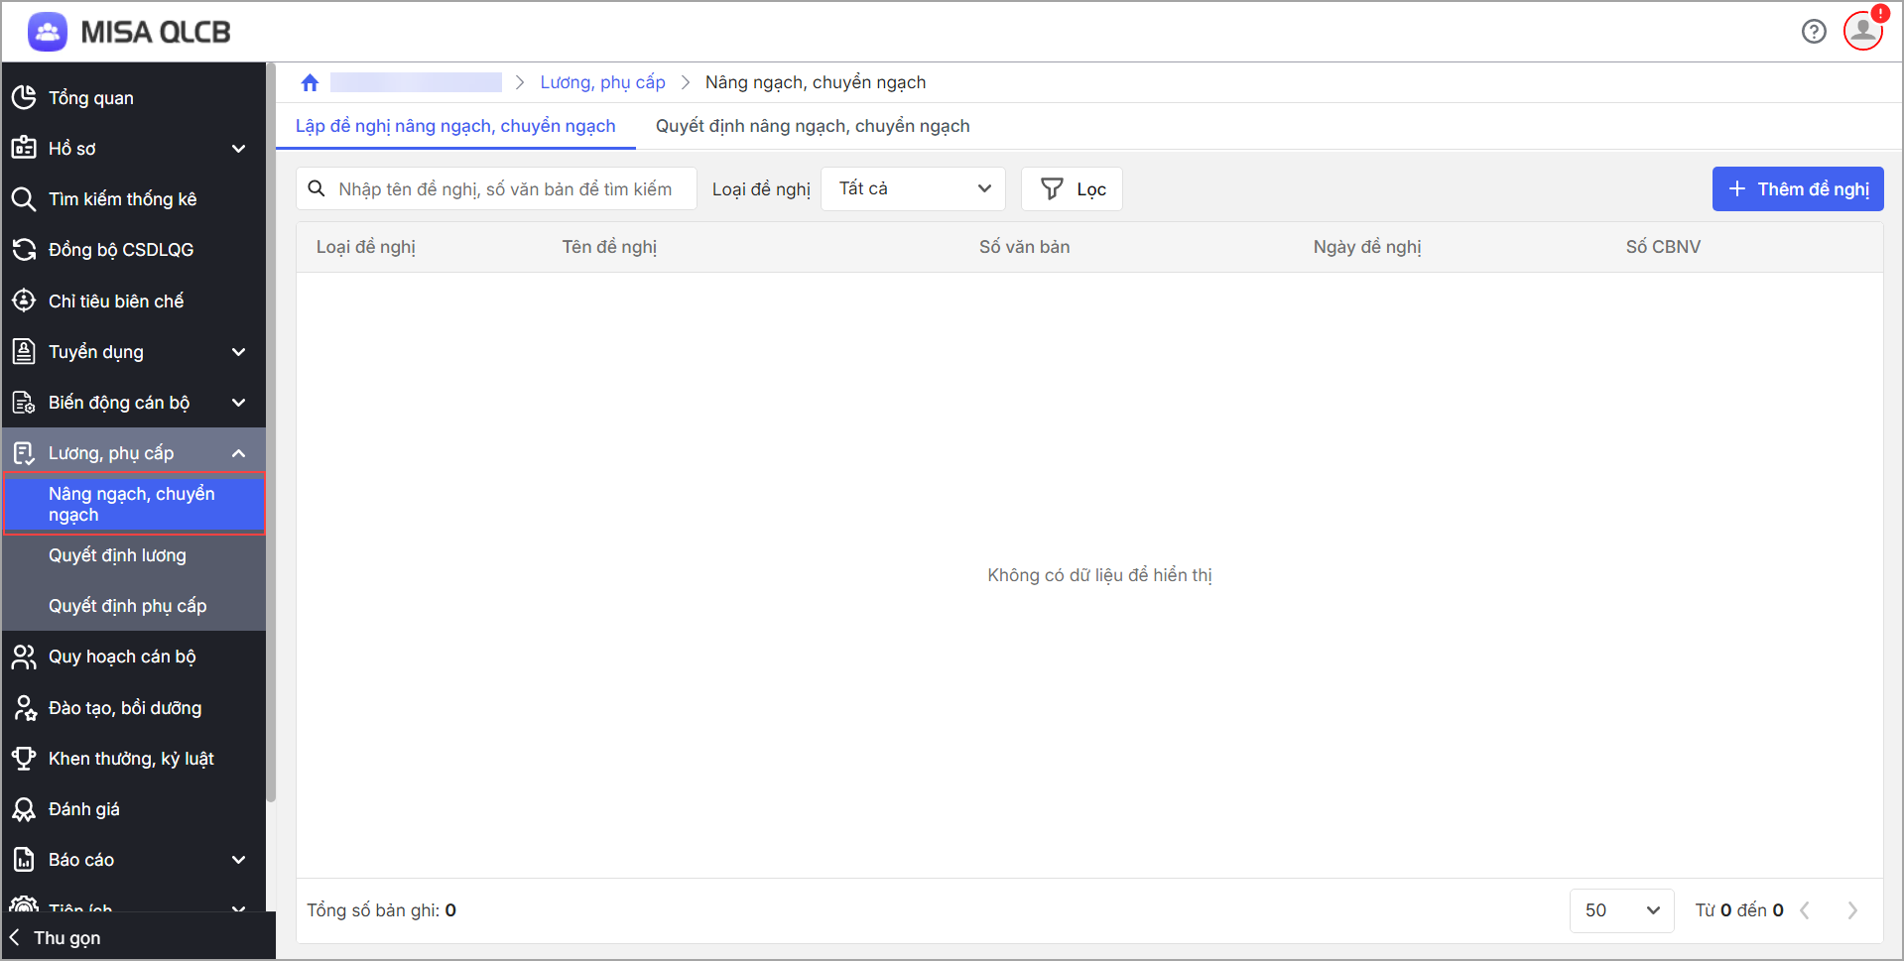Collapse the Lương, phụ cấp section
Image resolution: width=1904 pixels, height=961 pixels.
[x=238, y=453]
